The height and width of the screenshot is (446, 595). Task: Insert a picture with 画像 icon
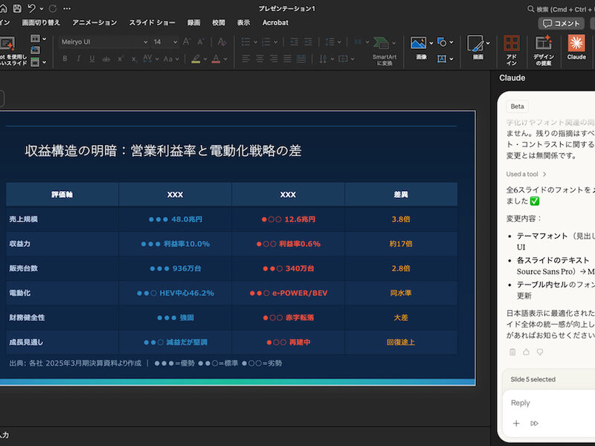(419, 45)
